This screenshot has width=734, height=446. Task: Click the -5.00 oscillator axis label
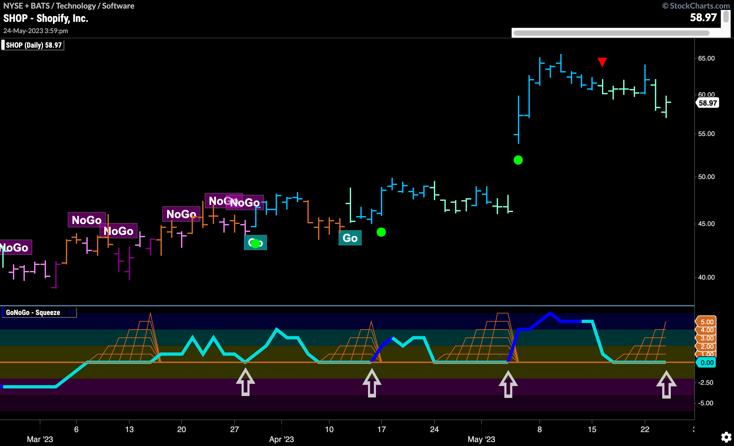pos(706,403)
